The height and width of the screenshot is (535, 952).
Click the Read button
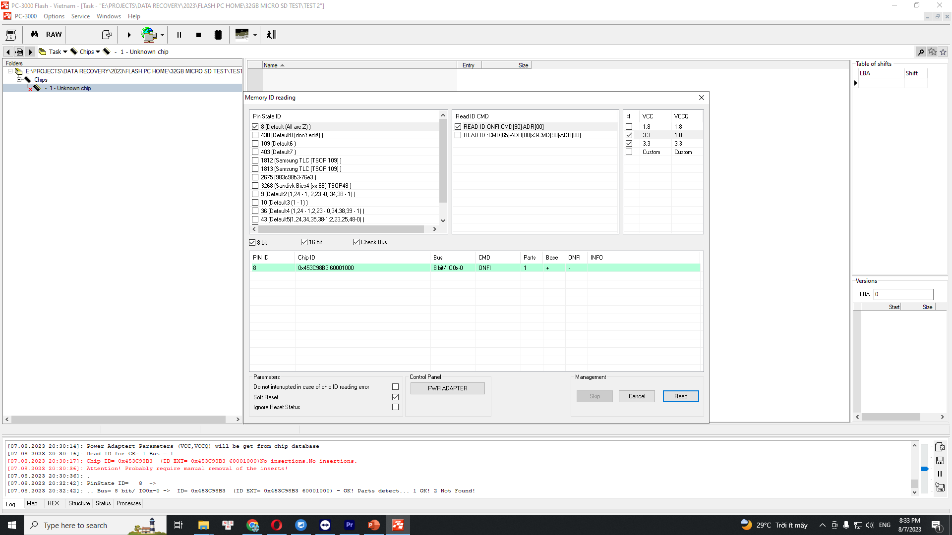point(681,396)
